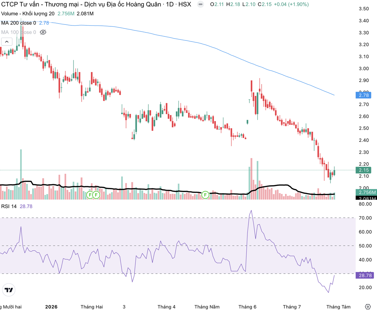377x310 pixels.
Task: Click the blue 2.78 MA price label
Action: pyautogui.click(x=363, y=95)
